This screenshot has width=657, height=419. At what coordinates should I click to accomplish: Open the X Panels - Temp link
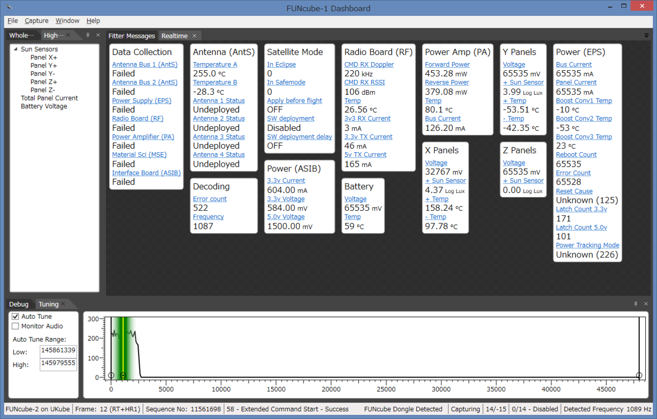tap(437, 217)
